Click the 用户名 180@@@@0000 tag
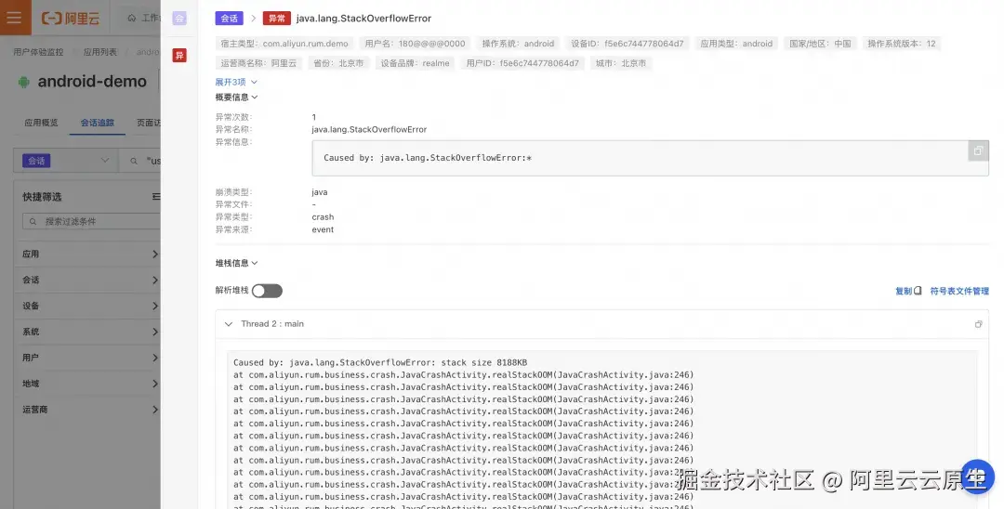The image size is (1004, 509). coord(415,44)
